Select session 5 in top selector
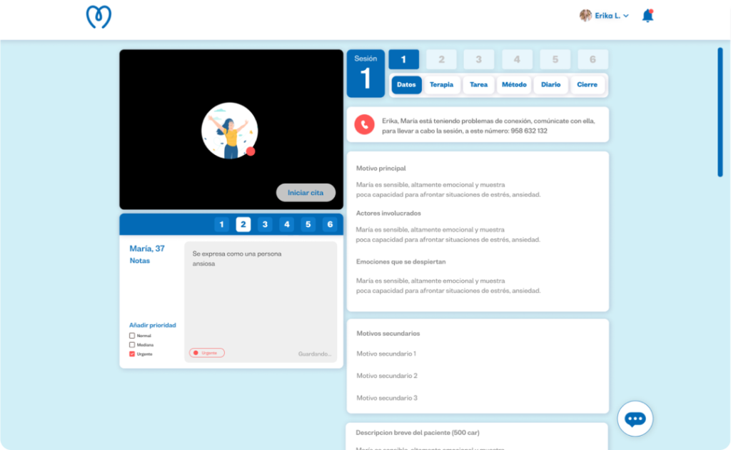731x450 pixels. 555,59
